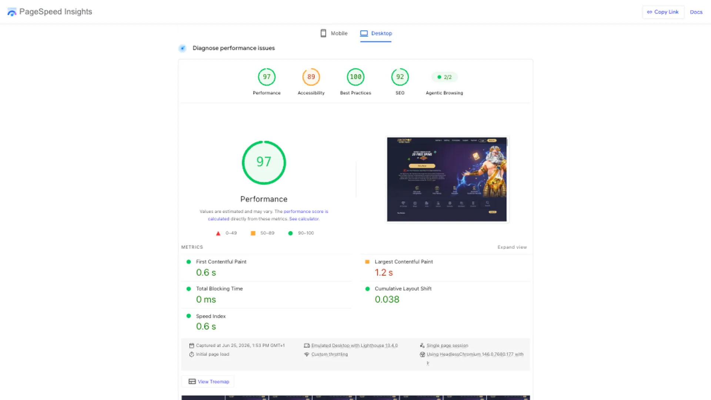Click the Diagnose performance issues heading
711x400 pixels.
pyautogui.click(x=234, y=48)
